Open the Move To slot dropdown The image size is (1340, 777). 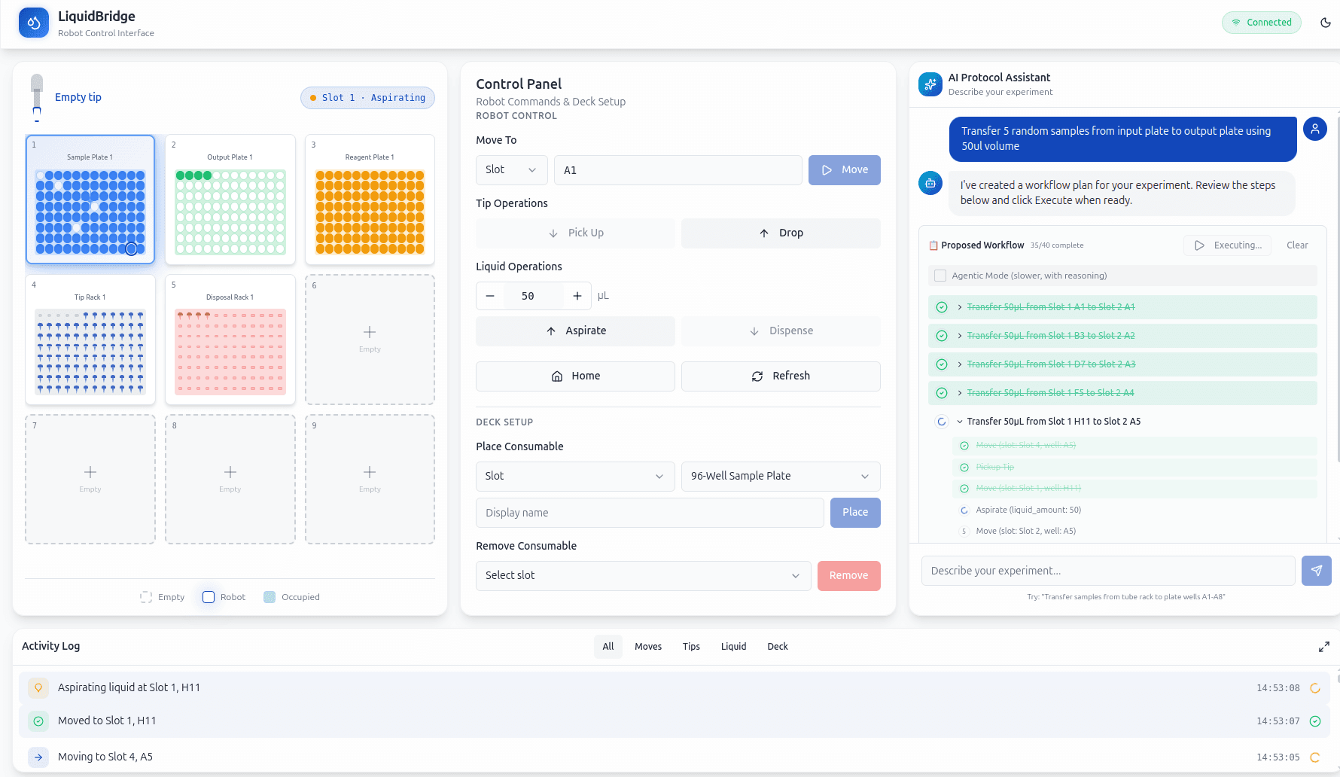pos(511,170)
